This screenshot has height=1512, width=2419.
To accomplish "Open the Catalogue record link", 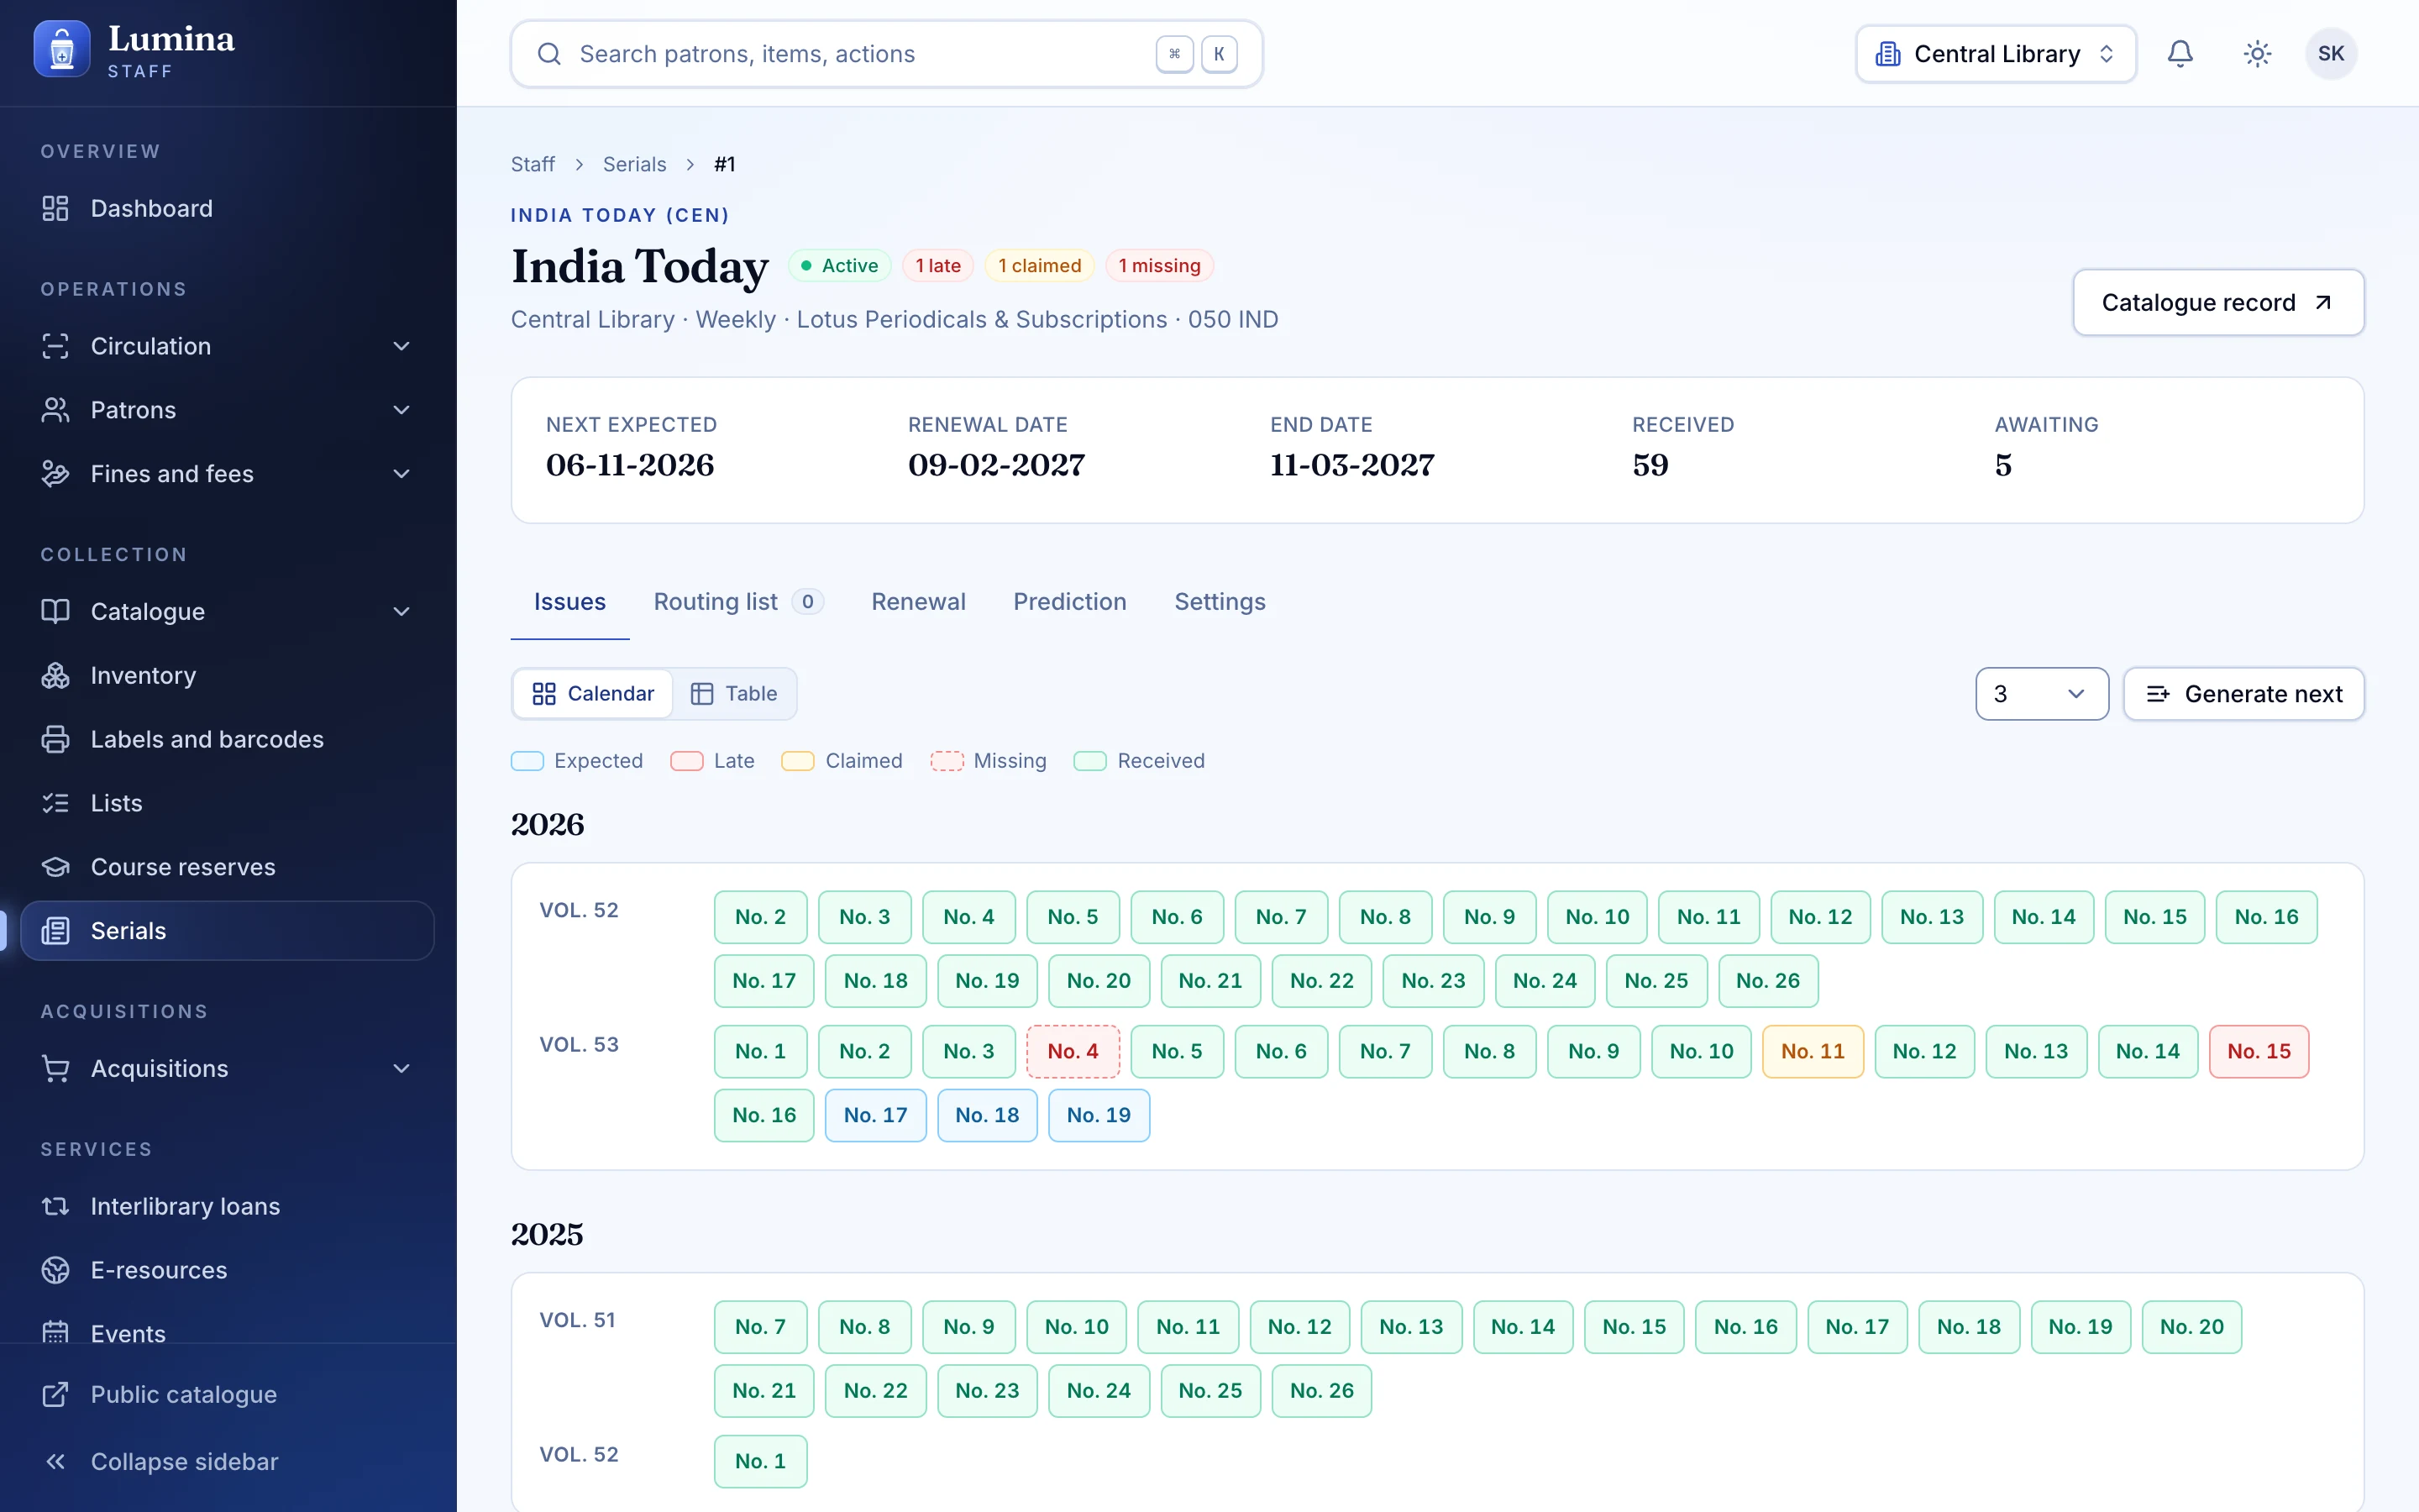I will pyautogui.click(x=2218, y=302).
